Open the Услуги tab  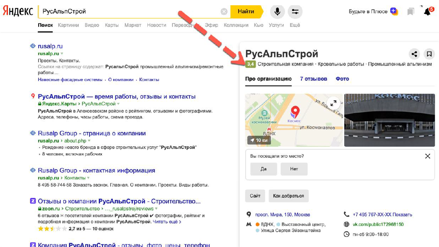coord(276,25)
